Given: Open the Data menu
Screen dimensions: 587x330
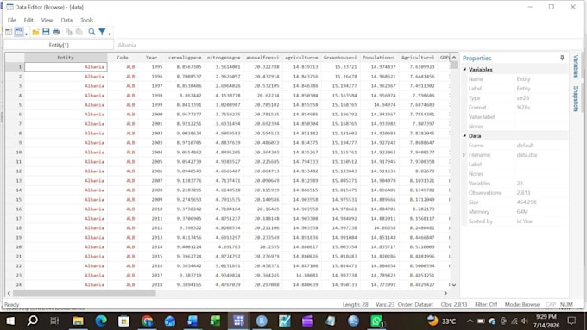Looking at the screenshot, I should [x=66, y=20].
